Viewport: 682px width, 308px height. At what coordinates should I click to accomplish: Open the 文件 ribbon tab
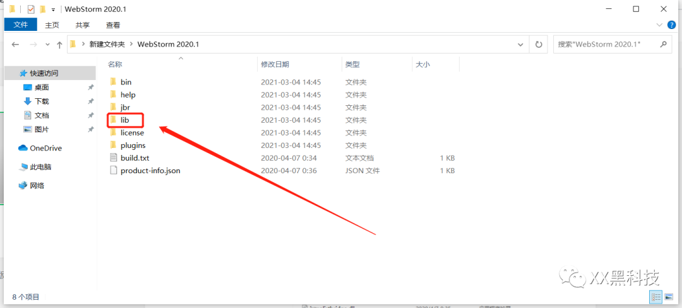[x=20, y=25]
